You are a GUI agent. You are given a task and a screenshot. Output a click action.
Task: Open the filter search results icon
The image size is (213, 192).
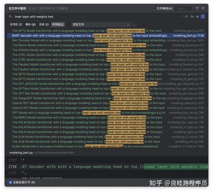coord(197,8)
